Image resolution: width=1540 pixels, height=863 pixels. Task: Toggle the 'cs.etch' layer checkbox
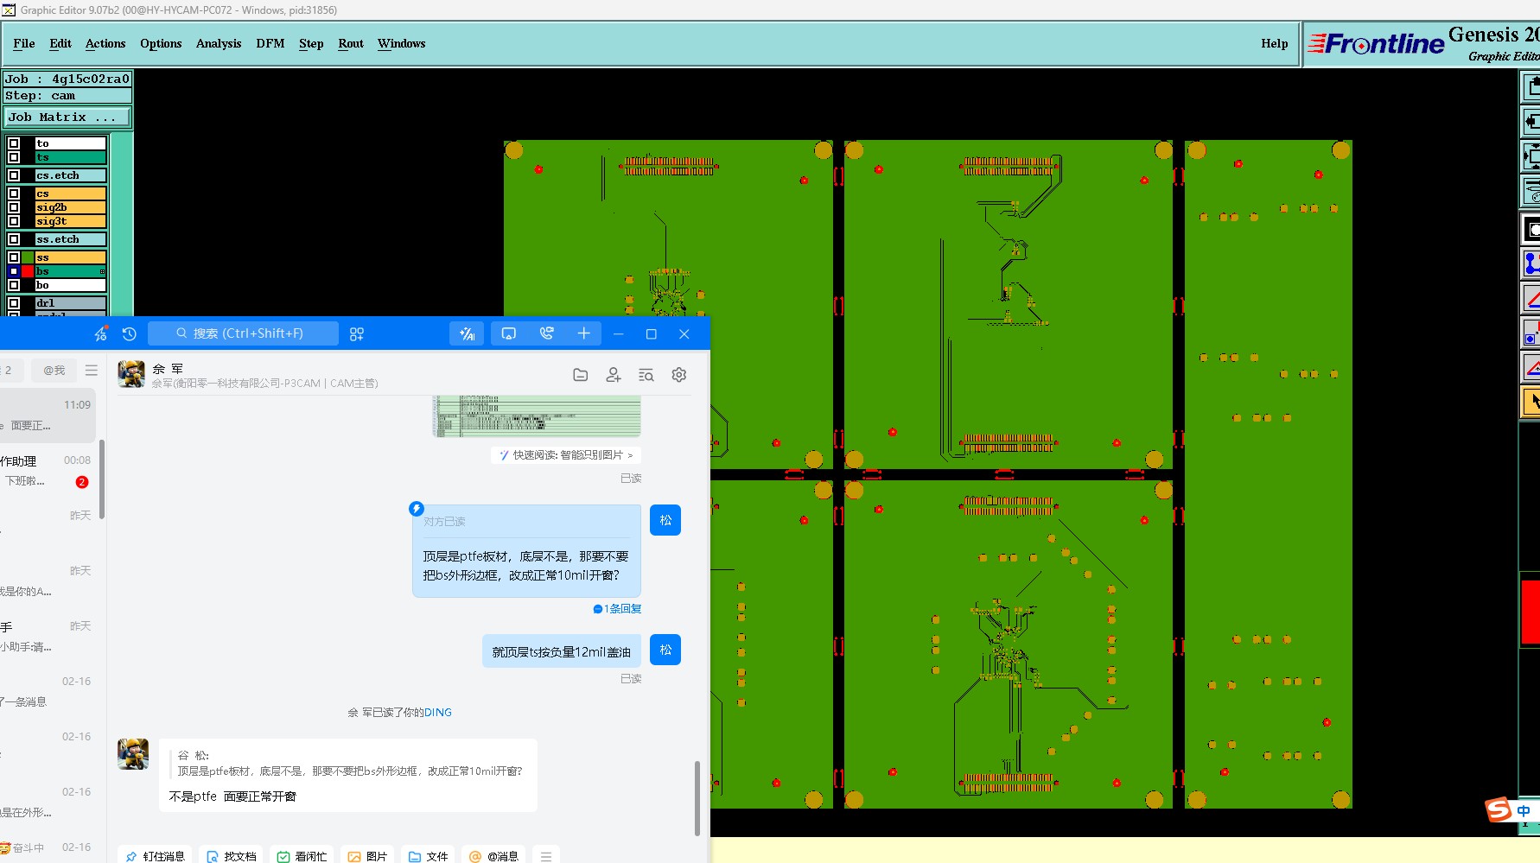point(14,175)
